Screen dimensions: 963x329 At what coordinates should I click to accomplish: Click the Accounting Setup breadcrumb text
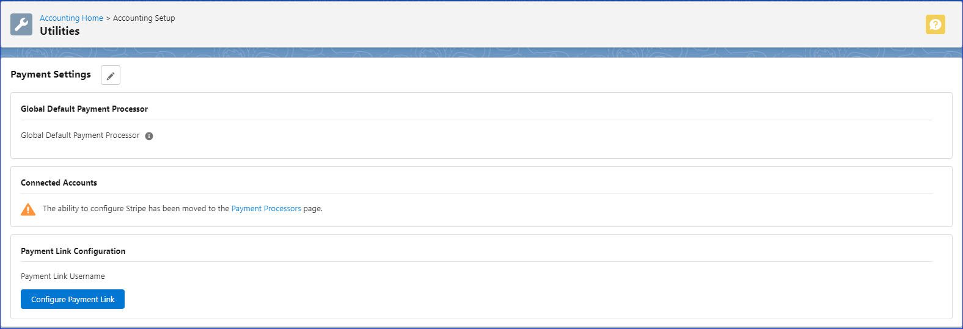pyautogui.click(x=144, y=18)
